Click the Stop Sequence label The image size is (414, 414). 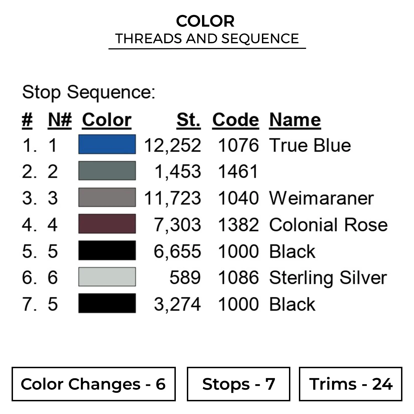pyautogui.click(x=89, y=92)
